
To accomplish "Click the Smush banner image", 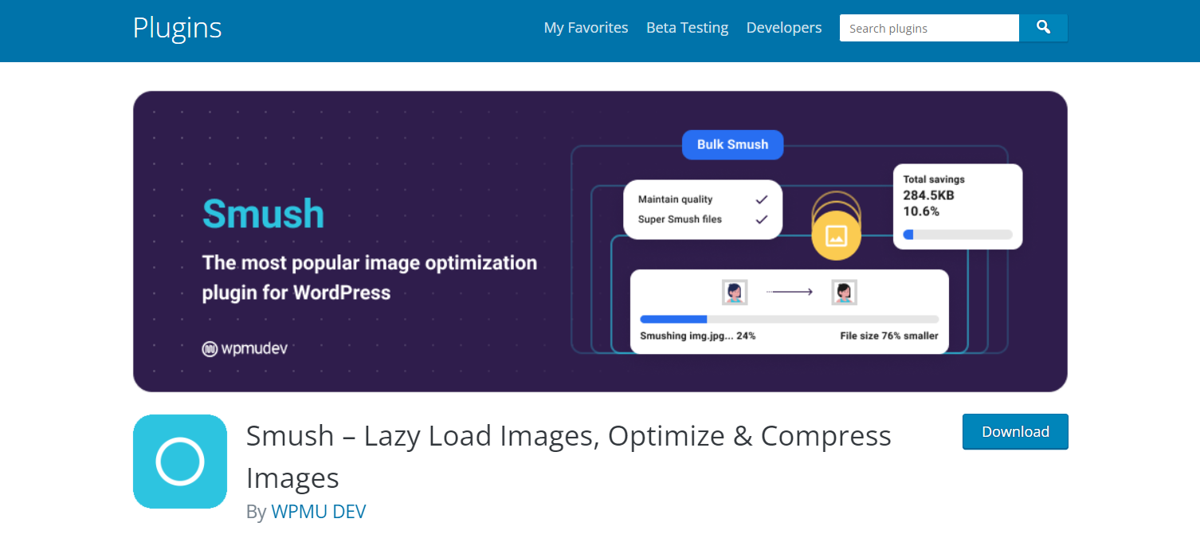I will (600, 242).
